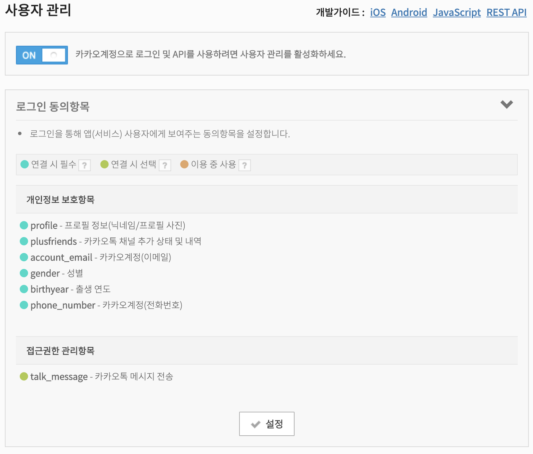The image size is (533, 454).
Task: Open help icon beside 이용 중 사용
Action: pyautogui.click(x=245, y=165)
